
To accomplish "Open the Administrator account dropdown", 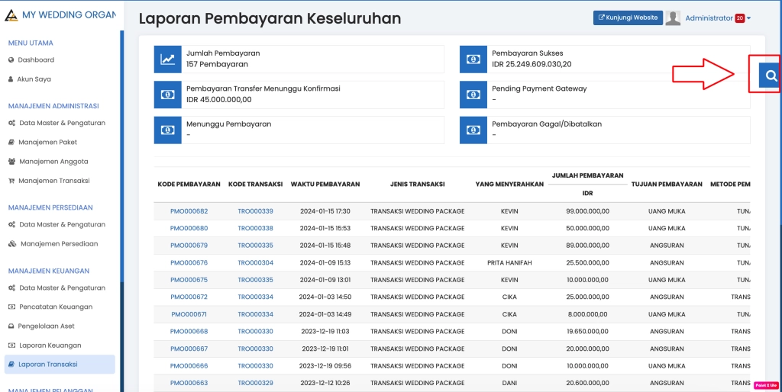I will (x=718, y=18).
